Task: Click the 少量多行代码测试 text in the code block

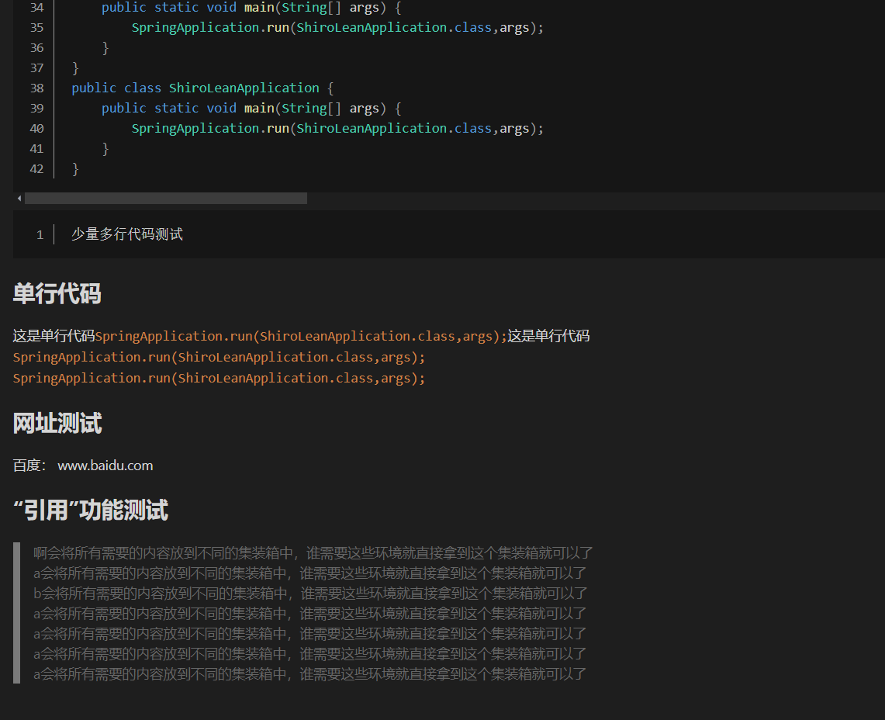Action: [126, 234]
